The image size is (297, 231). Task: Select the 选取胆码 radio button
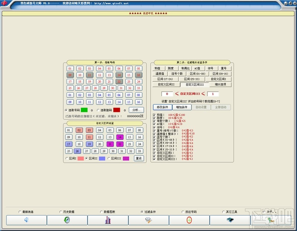[98, 110]
